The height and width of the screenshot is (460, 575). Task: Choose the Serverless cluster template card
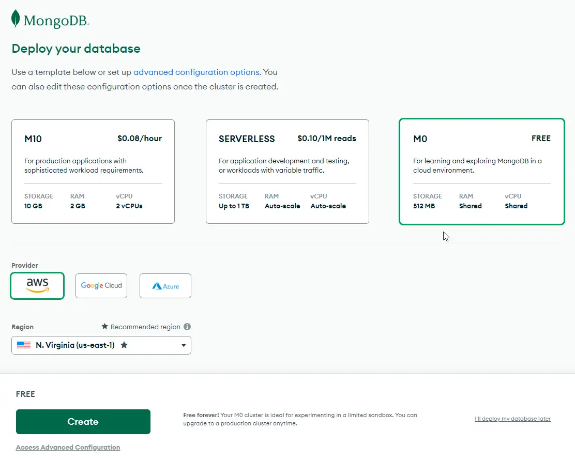287,172
